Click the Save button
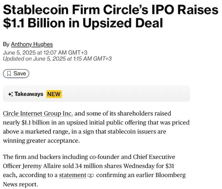This screenshot has height=189, width=222. (16, 74)
